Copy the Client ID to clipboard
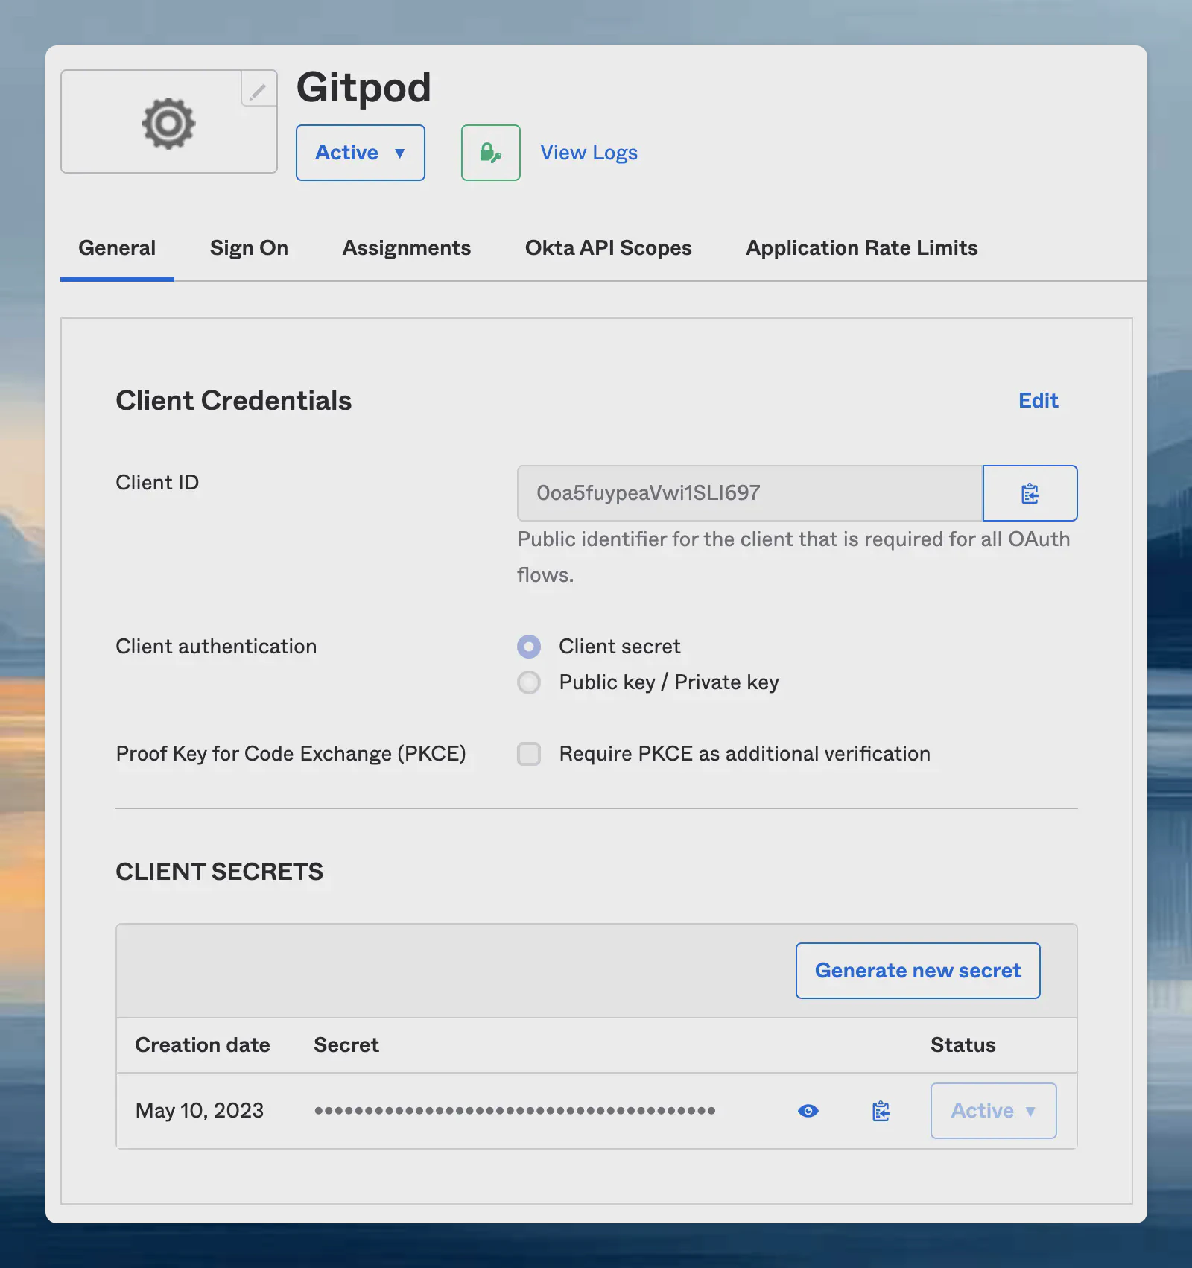Image resolution: width=1192 pixels, height=1268 pixels. 1030,493
